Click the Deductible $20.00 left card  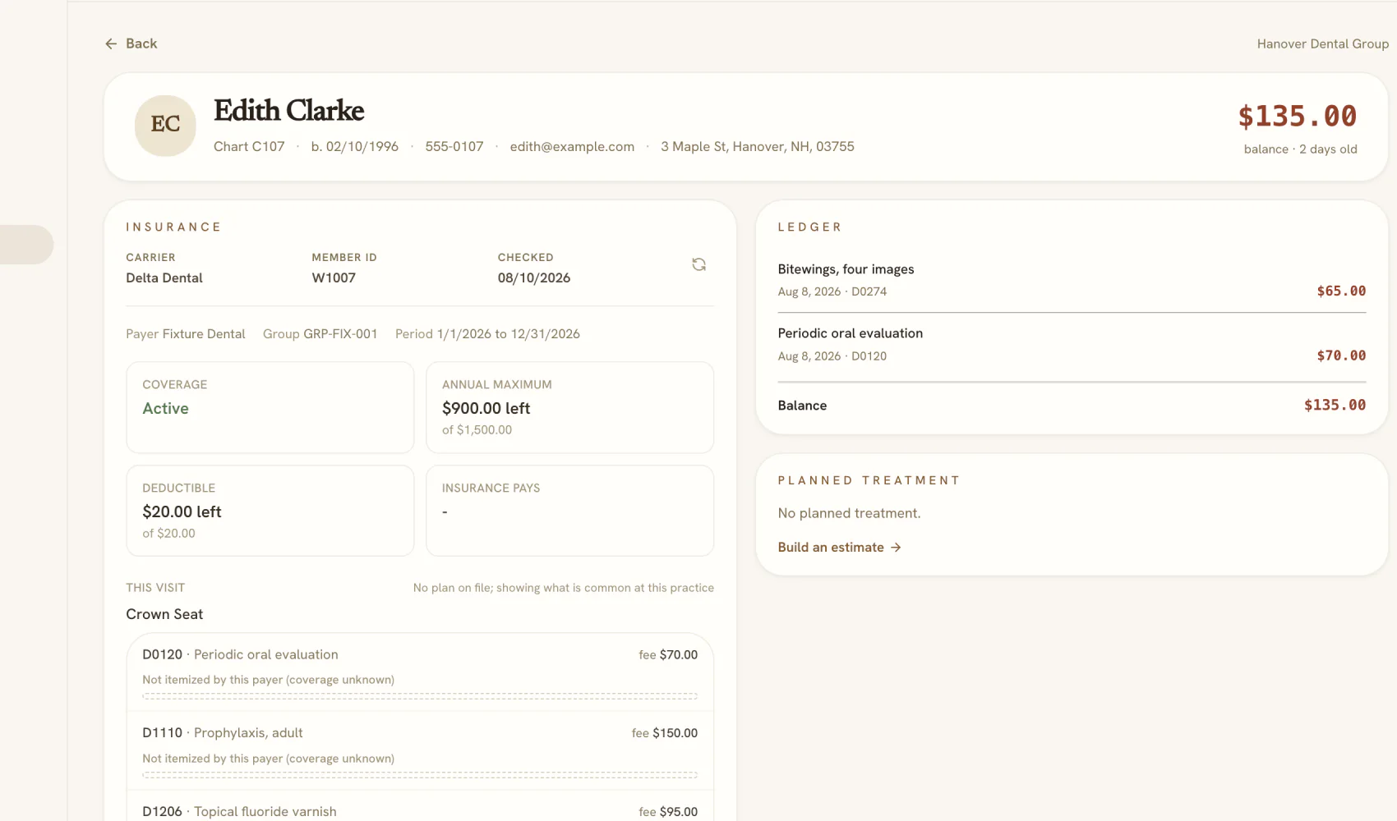point(270,511)
